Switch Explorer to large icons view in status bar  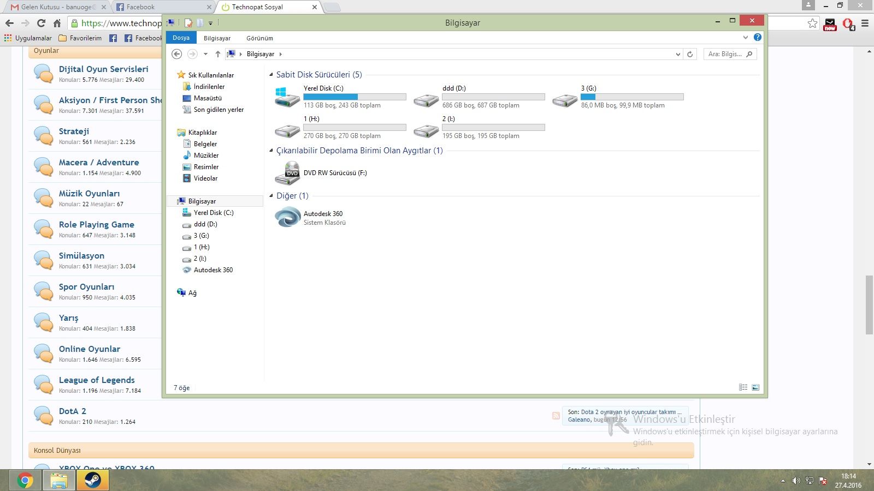(x=755, y=387)
